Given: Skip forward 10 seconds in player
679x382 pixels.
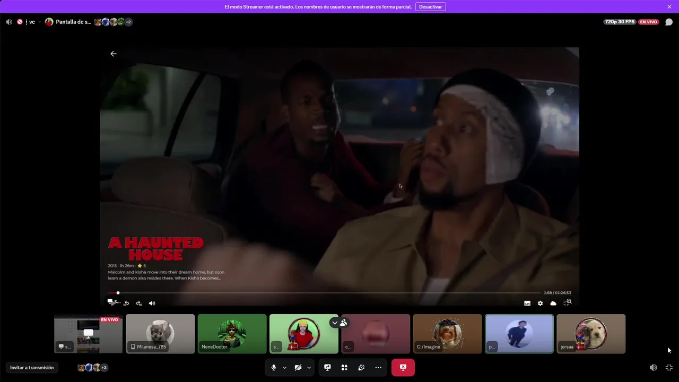Looking at the screenshot, I should click(x=139, y=303).
